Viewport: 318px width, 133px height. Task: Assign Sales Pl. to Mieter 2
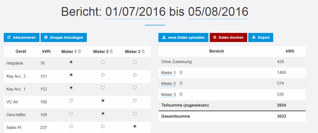103,126
